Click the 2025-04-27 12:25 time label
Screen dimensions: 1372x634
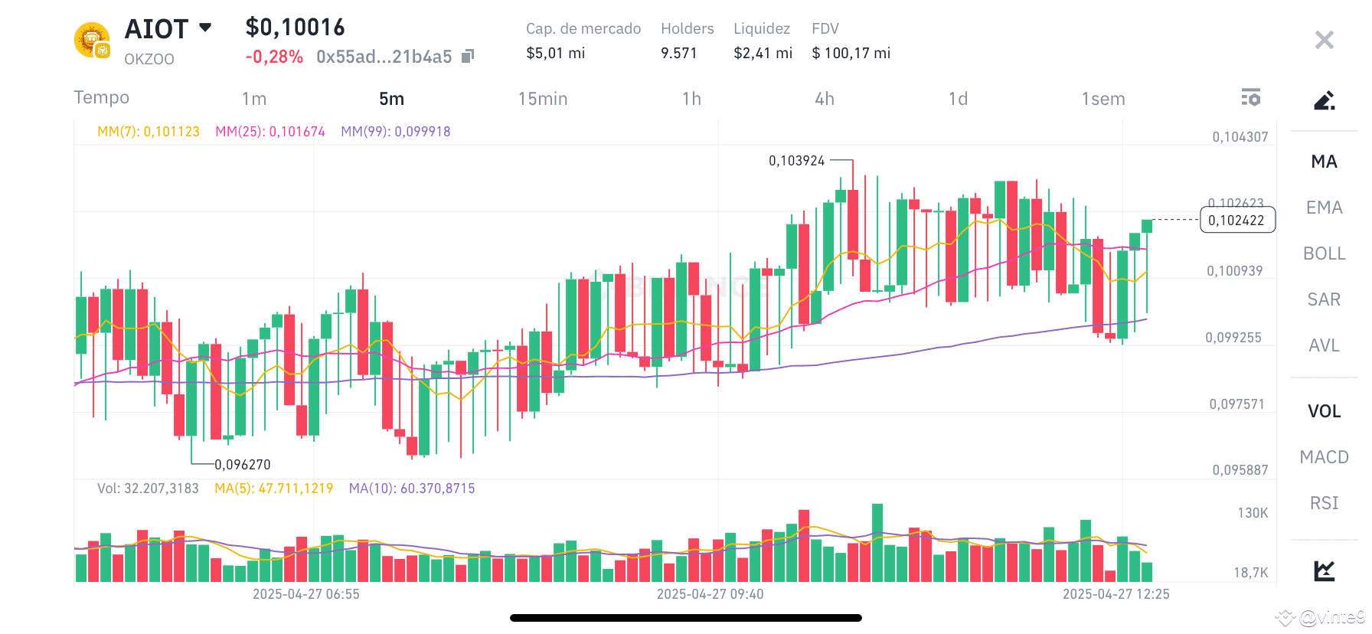[x=1116, y=594]
